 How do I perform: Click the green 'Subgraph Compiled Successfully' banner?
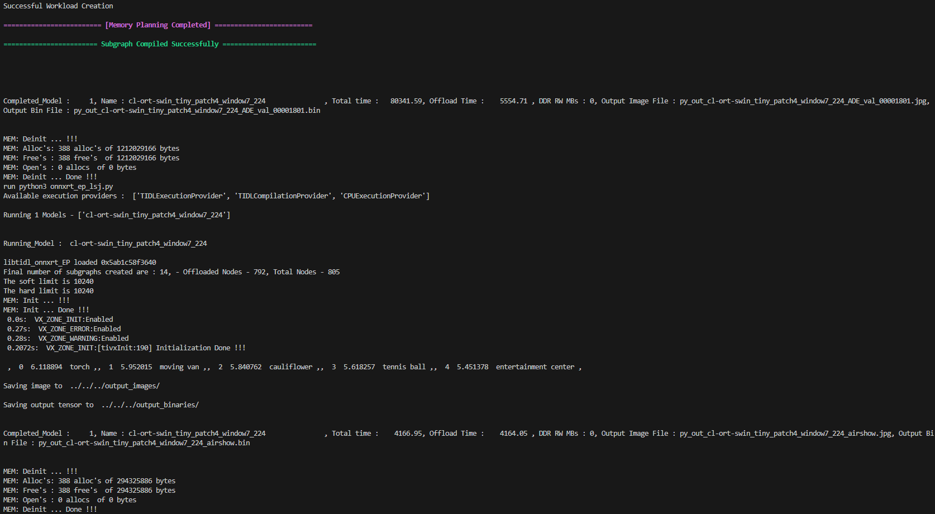click(160, 44)
